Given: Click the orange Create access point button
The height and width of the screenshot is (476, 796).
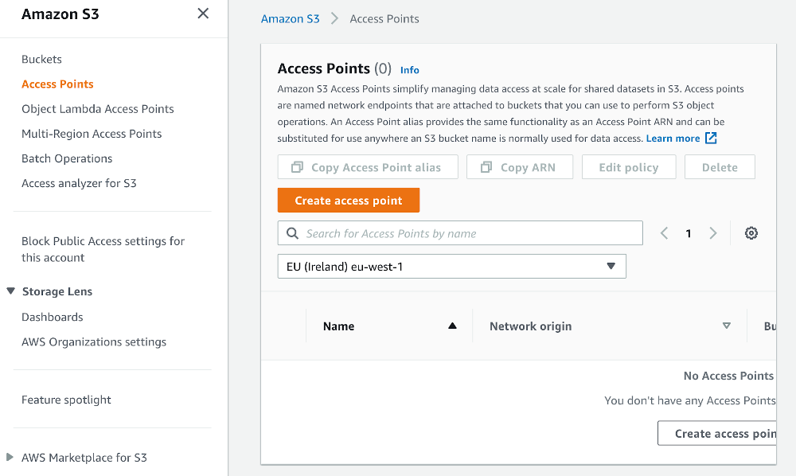Looking at the screenshot, I should (x=348, y=201).
